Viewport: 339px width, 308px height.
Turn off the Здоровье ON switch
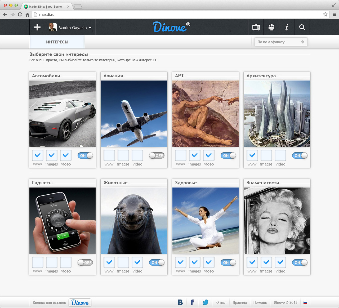point(228,262)
